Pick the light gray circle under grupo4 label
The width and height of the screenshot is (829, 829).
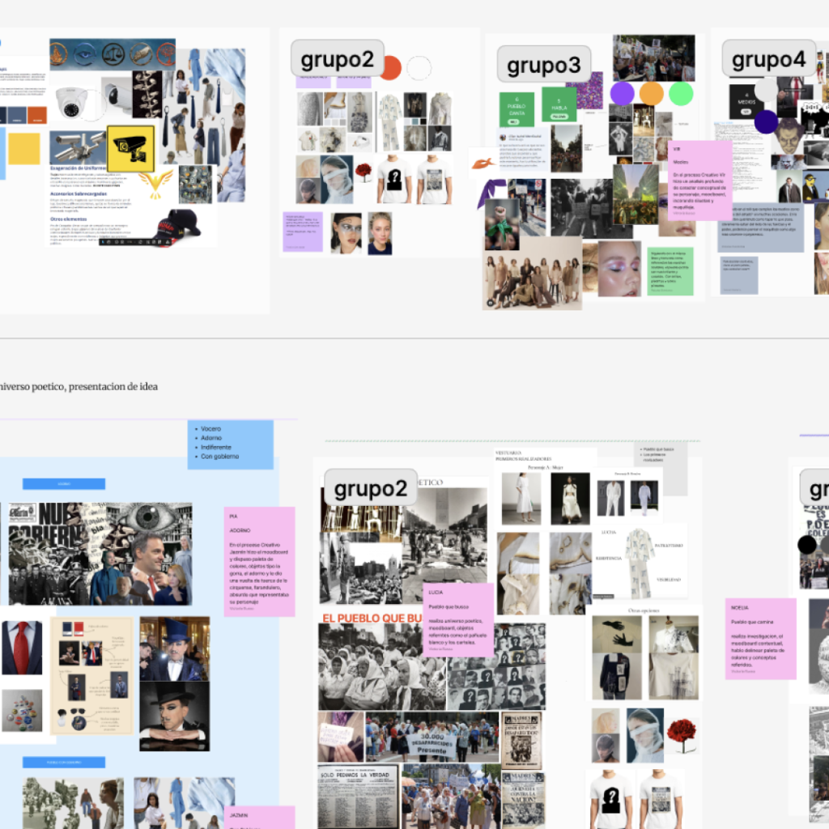point(766,90)
